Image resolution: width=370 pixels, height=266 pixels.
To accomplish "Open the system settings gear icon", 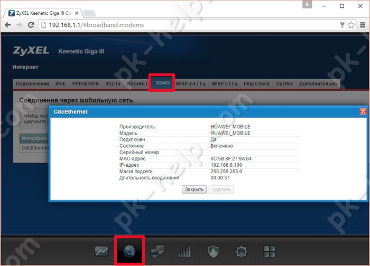I will click(x=241, y=251).
